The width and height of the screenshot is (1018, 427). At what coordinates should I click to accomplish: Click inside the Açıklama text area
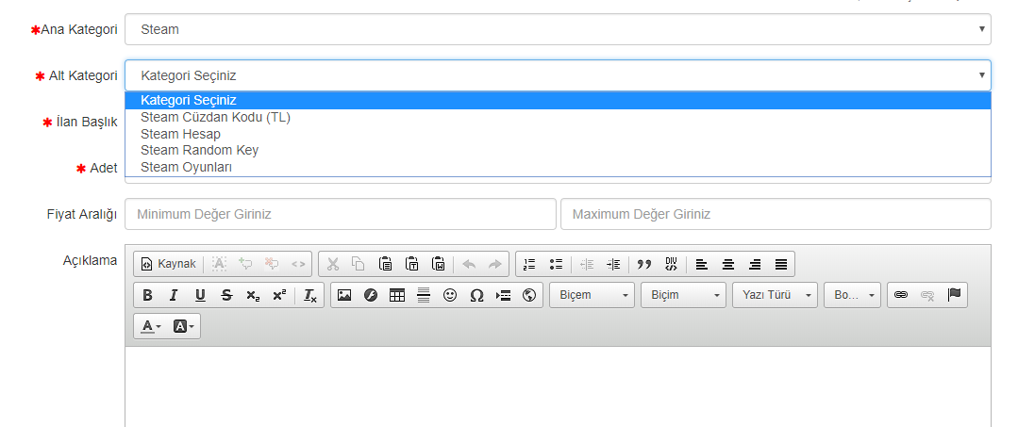point(558,386)
